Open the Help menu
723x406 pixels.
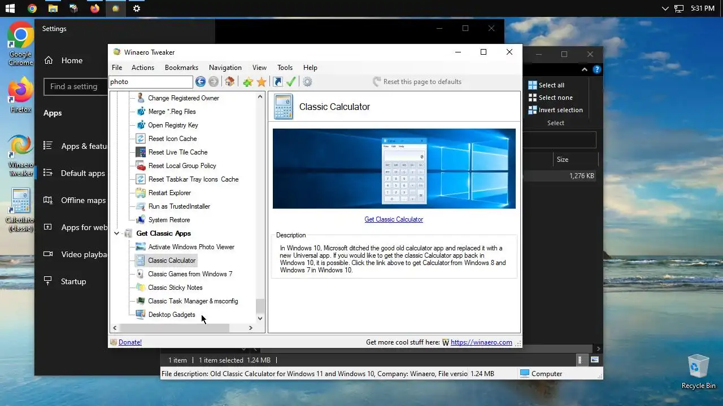point(310,68)
